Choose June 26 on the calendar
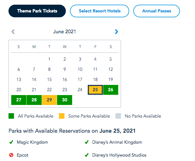Viewport: 195px width, 161px height. (111, 90)
